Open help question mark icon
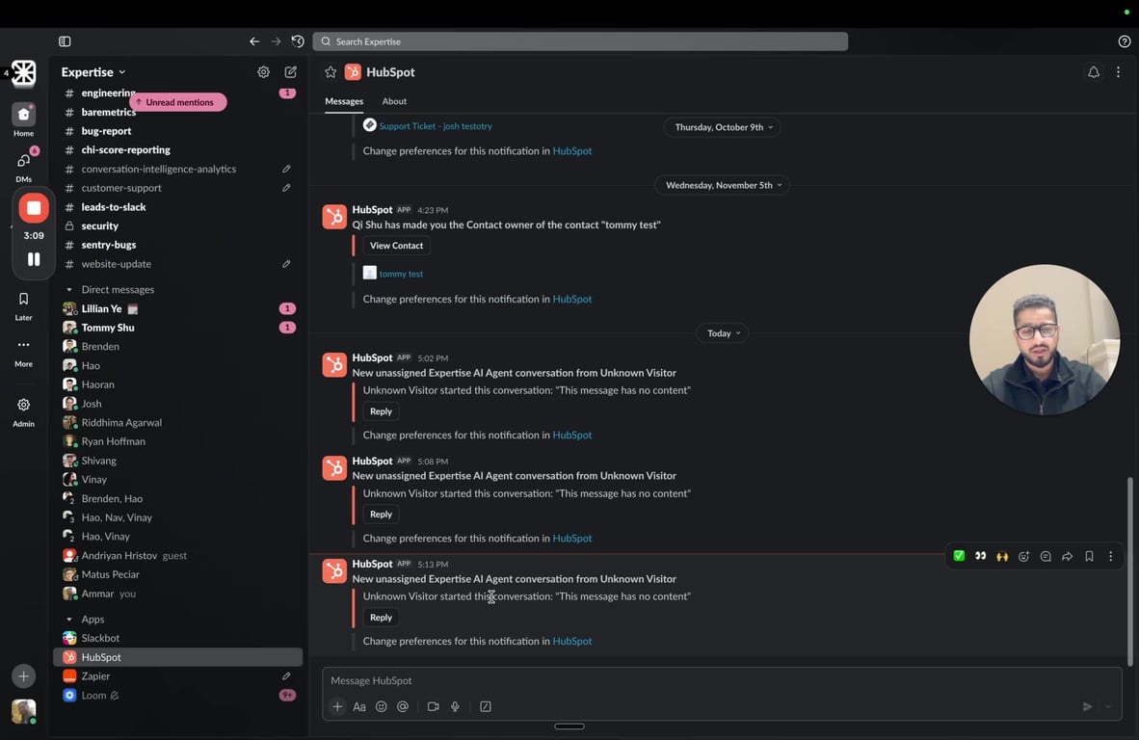The height and width of the screenshot is (740, 1139). point(1124,41)
